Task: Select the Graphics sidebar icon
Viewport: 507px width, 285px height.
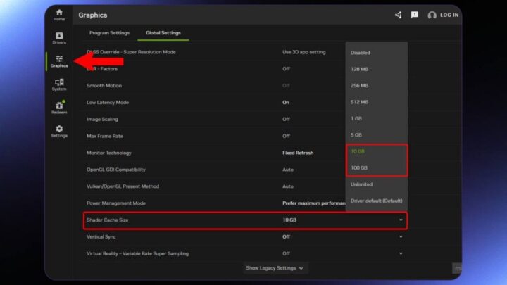Action: point(59,61)
